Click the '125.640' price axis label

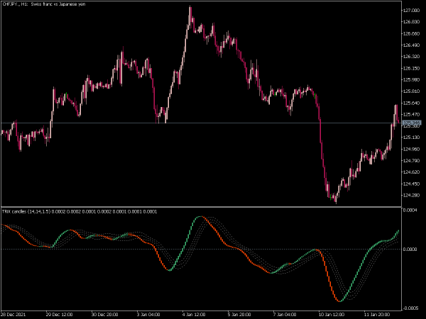[412, 103]
